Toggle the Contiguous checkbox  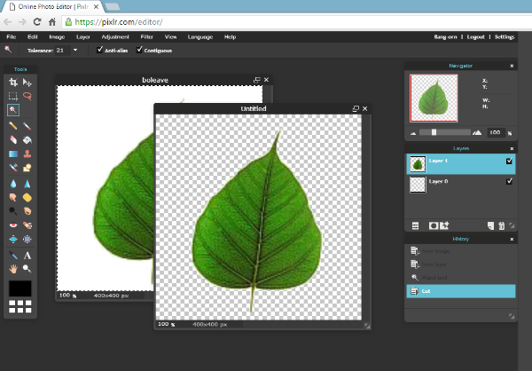[139, 50]
